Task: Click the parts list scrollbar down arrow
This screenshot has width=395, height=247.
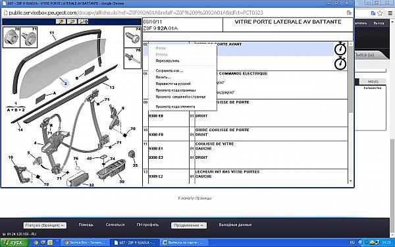Action: coord(350,181)
